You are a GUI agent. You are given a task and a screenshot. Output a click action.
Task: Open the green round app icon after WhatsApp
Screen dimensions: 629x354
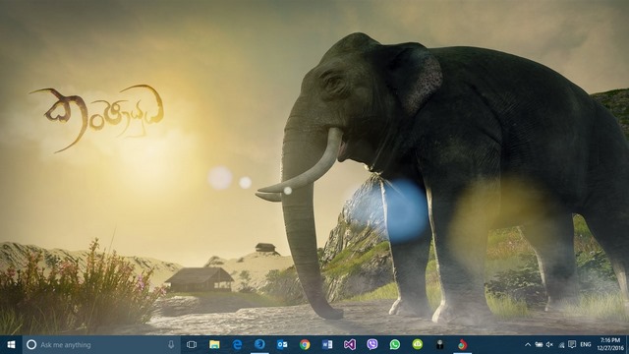418,345
